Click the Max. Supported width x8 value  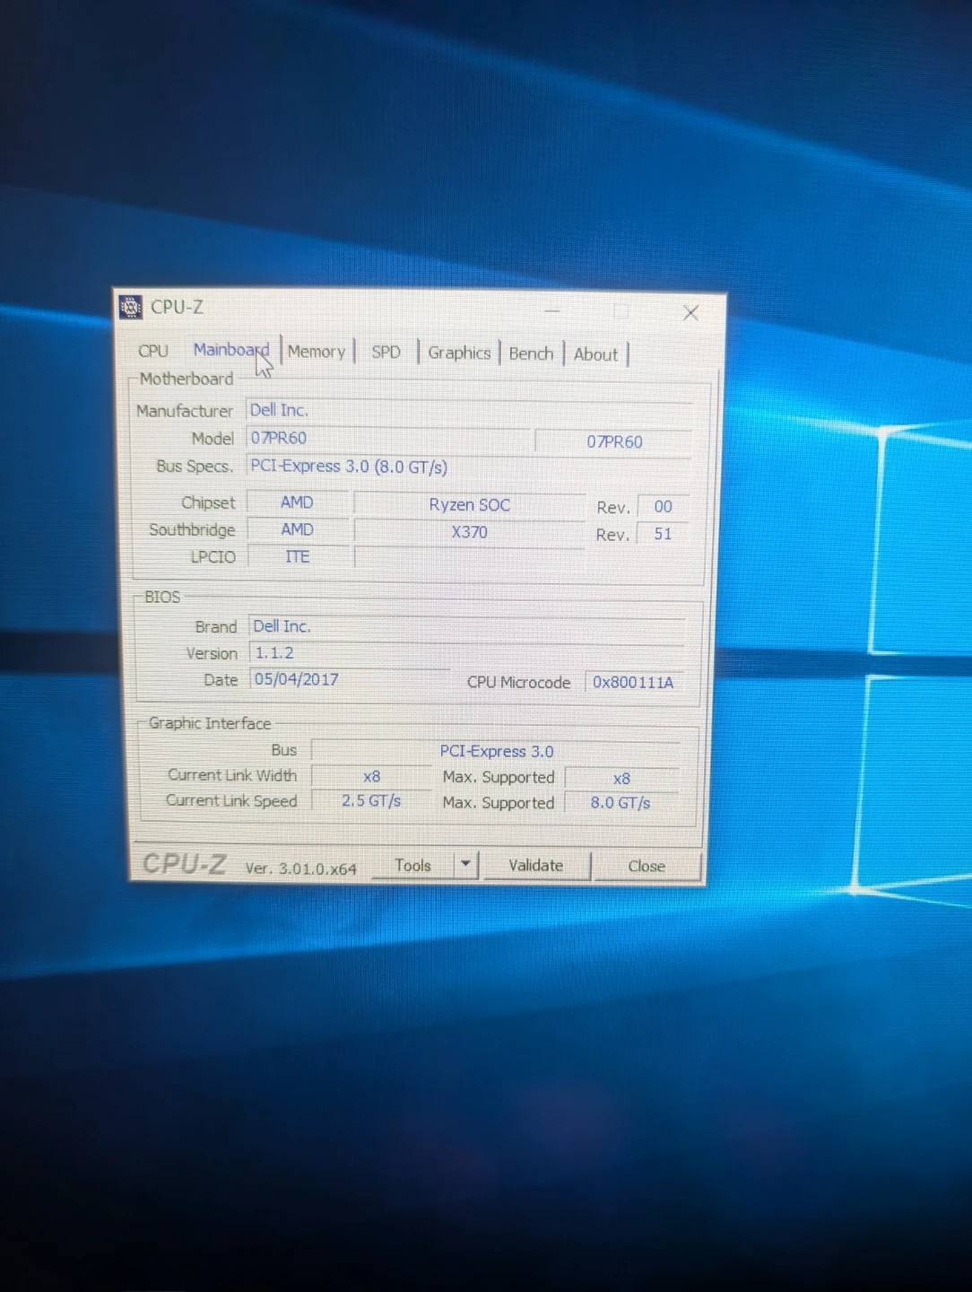coord(621,779)
